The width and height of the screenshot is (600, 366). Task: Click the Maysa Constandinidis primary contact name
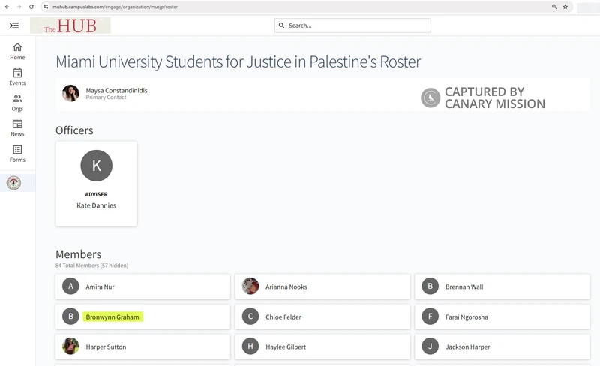[117, 90]
